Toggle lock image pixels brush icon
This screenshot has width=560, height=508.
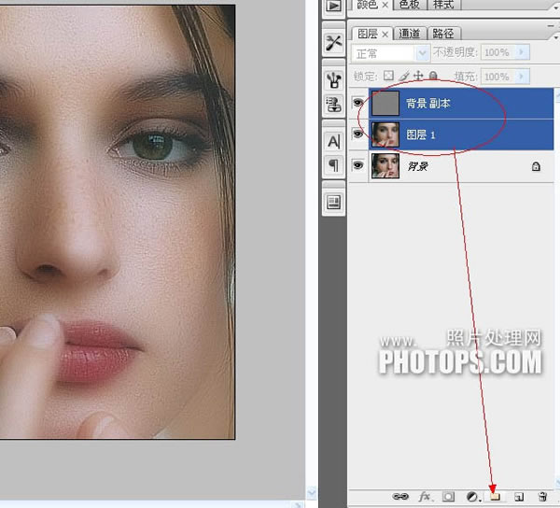404,76
